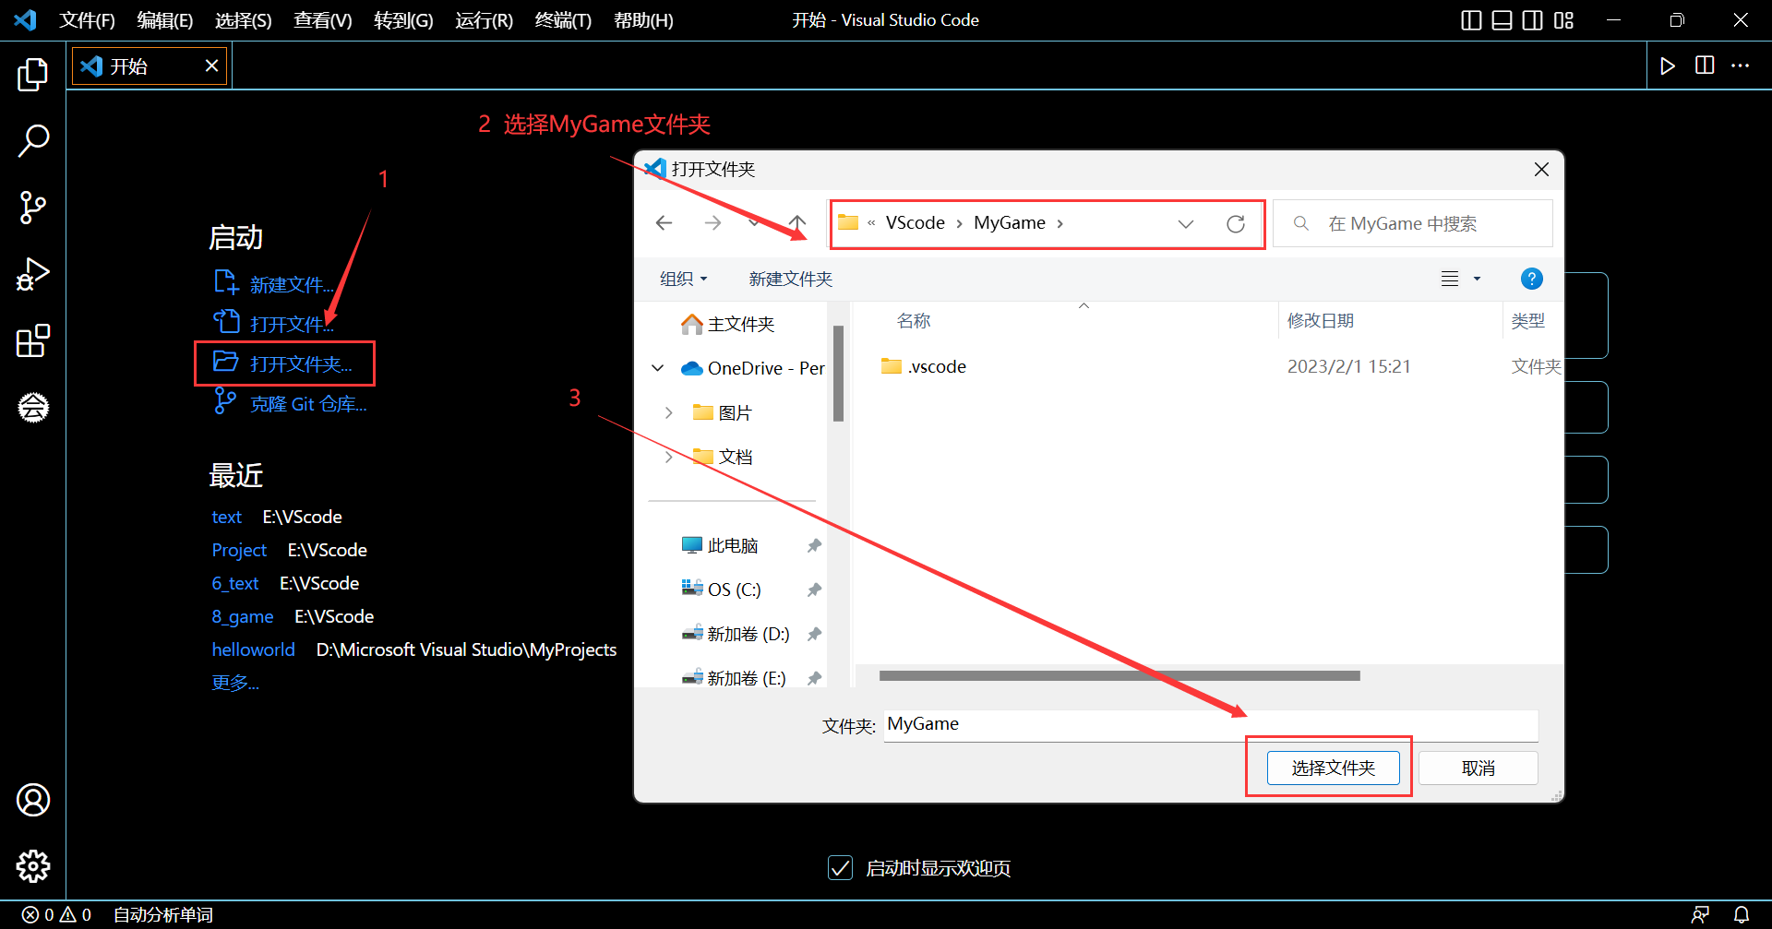Open the Run and Debug view

(x=33, y=274)
